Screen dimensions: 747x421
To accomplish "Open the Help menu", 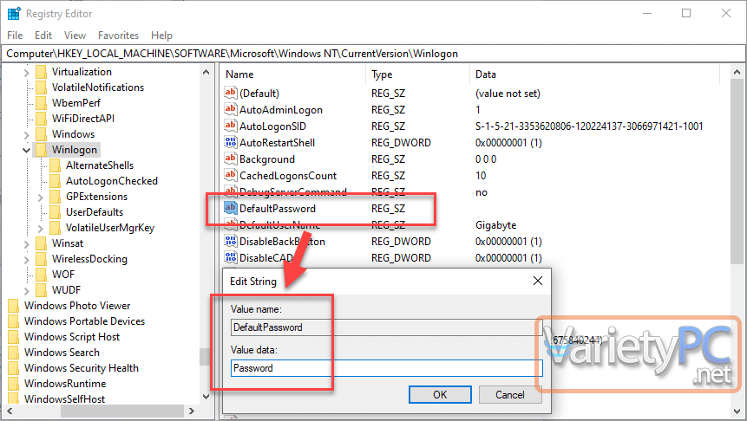I will pos(161,36).
